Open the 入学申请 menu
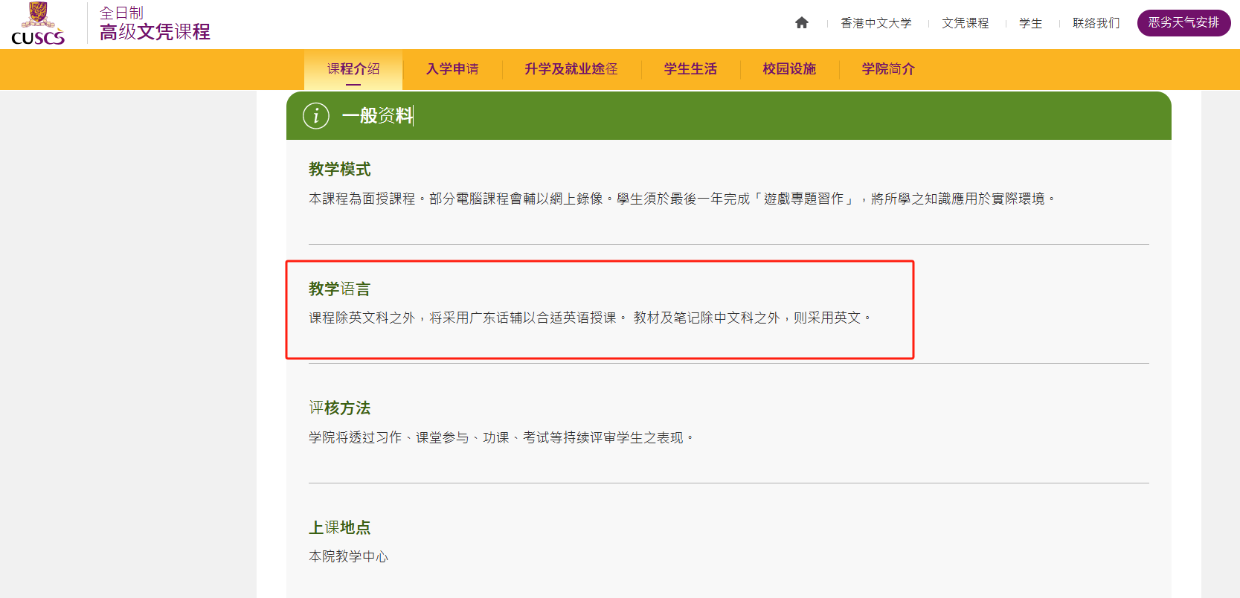 point(452,69)
